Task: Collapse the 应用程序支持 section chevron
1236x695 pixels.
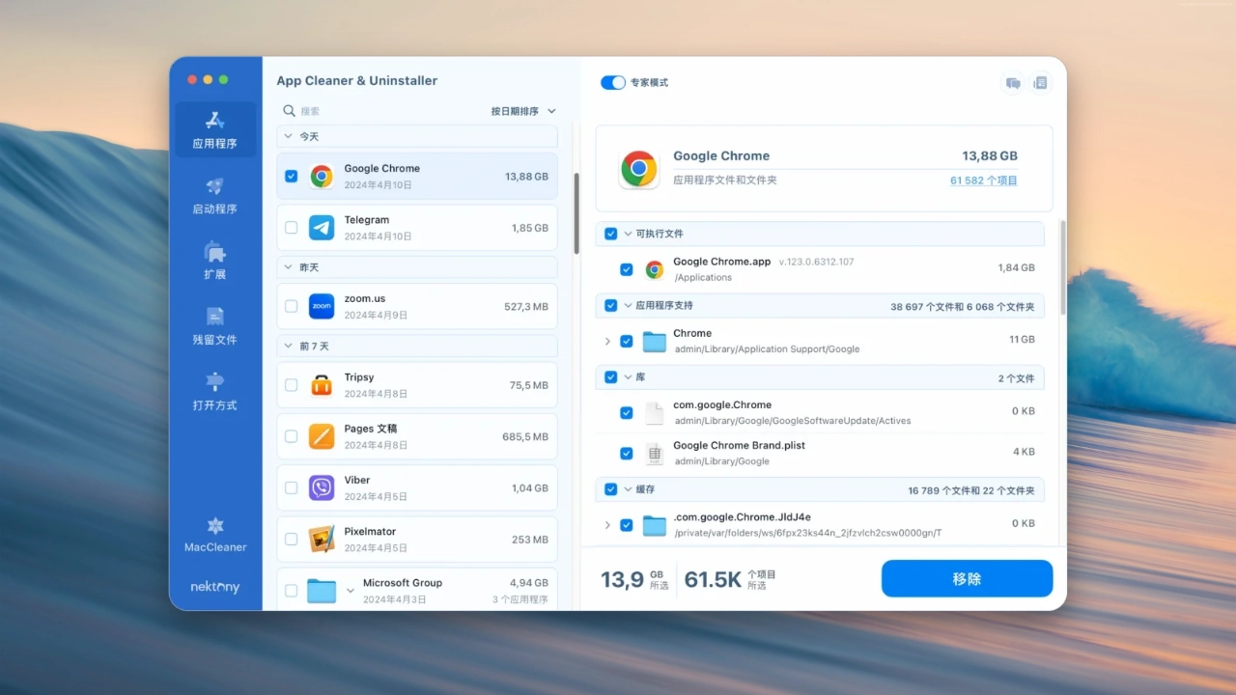Action: click(628, 306)
